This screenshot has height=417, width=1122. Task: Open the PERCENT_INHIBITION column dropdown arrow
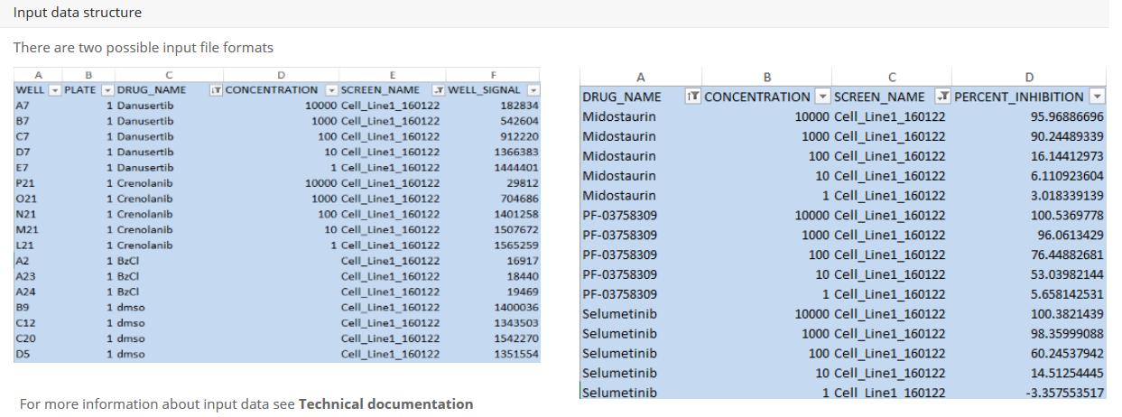[1097, 97]
